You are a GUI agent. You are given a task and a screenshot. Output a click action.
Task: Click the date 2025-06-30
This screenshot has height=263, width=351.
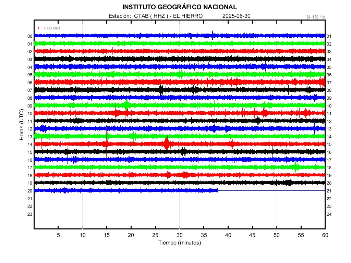tap(237, 16)
